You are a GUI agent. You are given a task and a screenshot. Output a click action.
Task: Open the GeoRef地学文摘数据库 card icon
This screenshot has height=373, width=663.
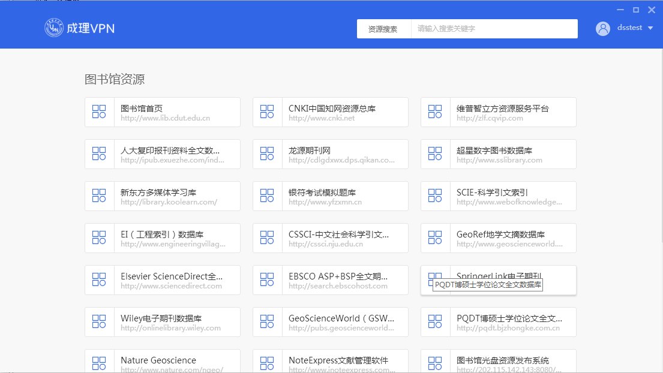(x=434, y=238)
